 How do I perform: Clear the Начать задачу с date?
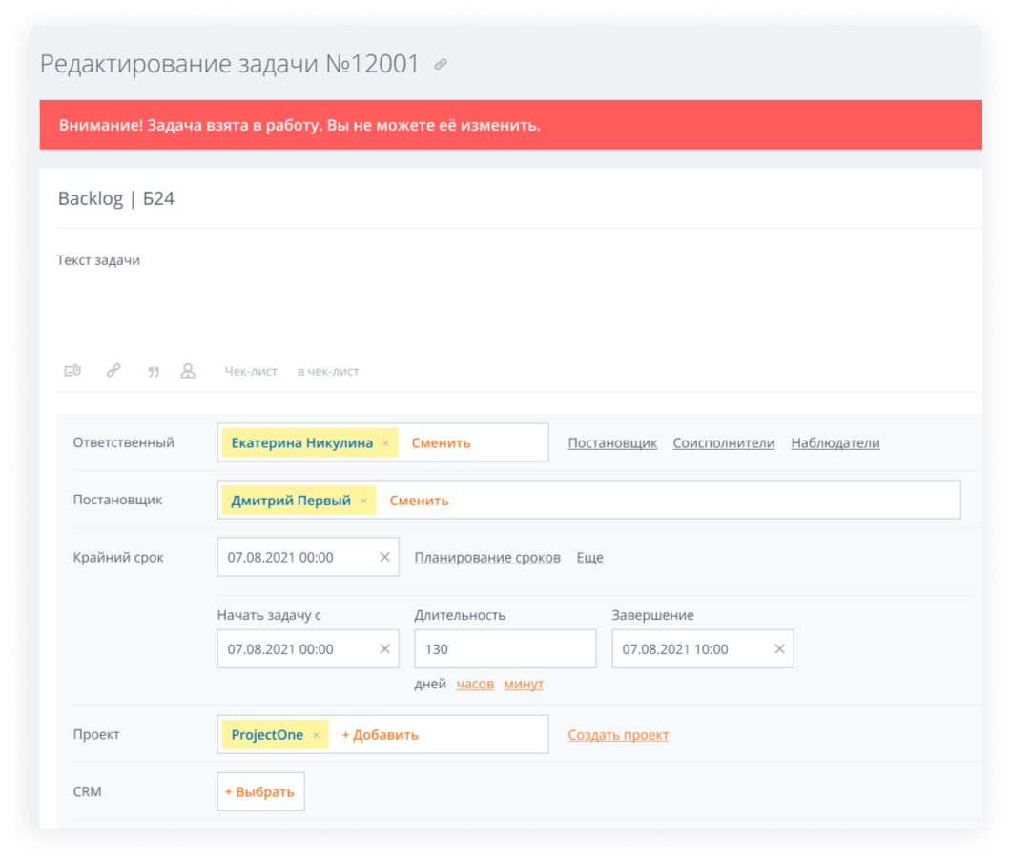point(384,649)
